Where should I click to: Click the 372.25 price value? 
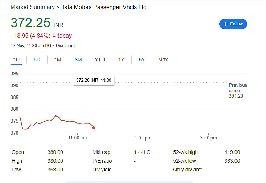pos(30,23)
